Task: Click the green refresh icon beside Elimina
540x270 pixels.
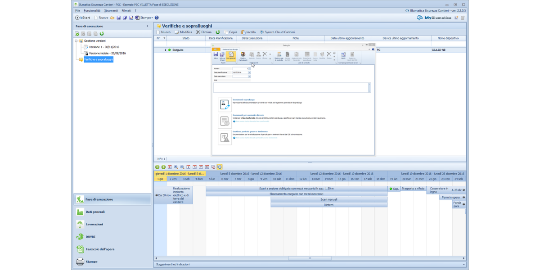Action: (218, 32)
